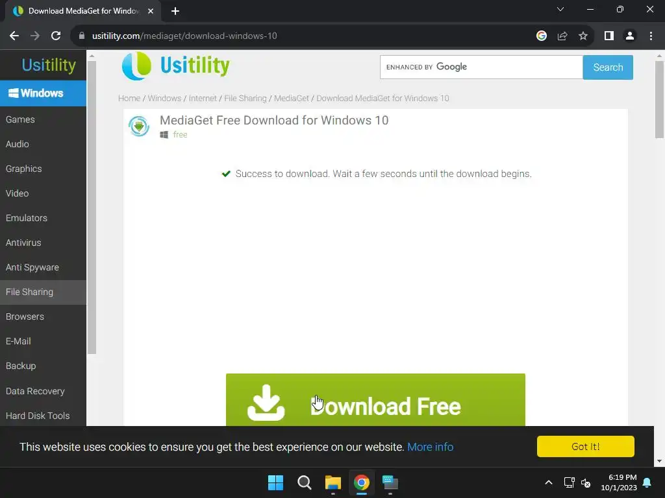The height and width of the screenshot is (498, 665).
Task: Click the Windows platform icon beside free
Action: pos(164,135)
